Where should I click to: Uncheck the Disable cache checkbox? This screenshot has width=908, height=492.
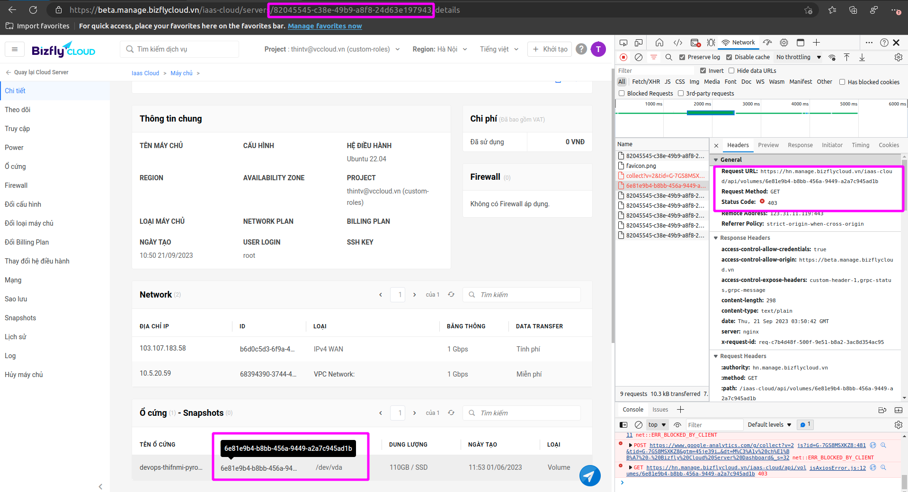coord(729,57)
